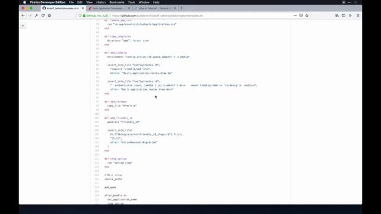The height and width of the screenshot is (214, 381).
Task: Bookmark this page with star icon
Action: pos(307,15)
